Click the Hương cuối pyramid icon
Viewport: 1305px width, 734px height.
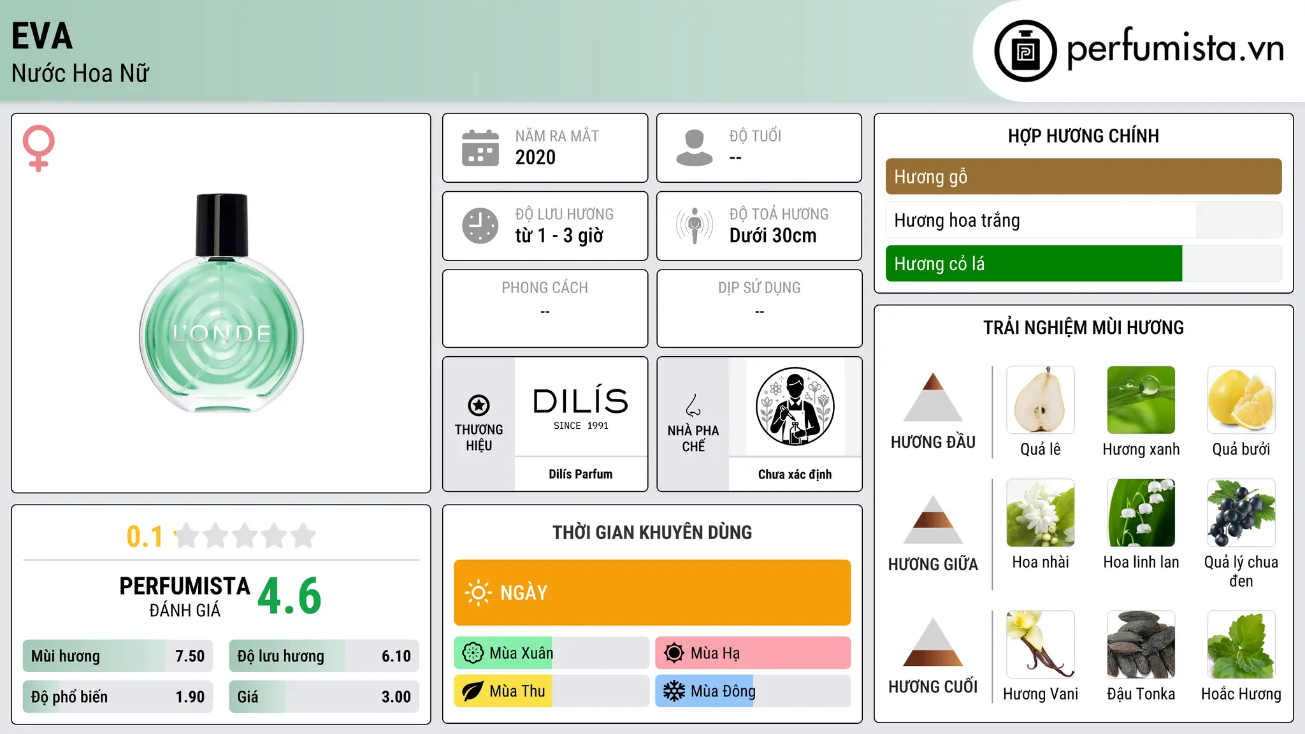tap(933, 642)
